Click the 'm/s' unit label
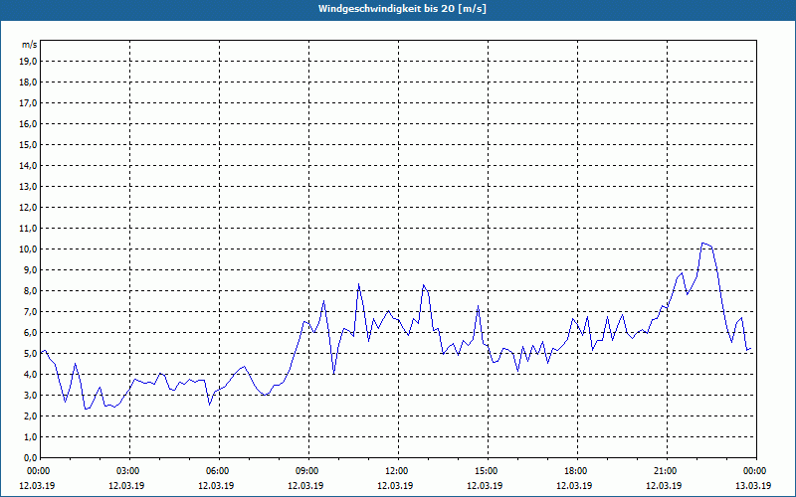The width and height of the screenshot is (796, 497). click(30, 45)
